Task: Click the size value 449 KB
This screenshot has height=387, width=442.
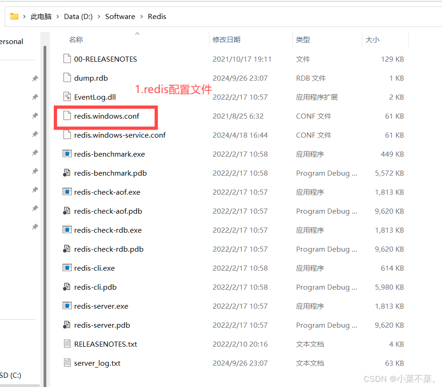Action: point(392,154)
